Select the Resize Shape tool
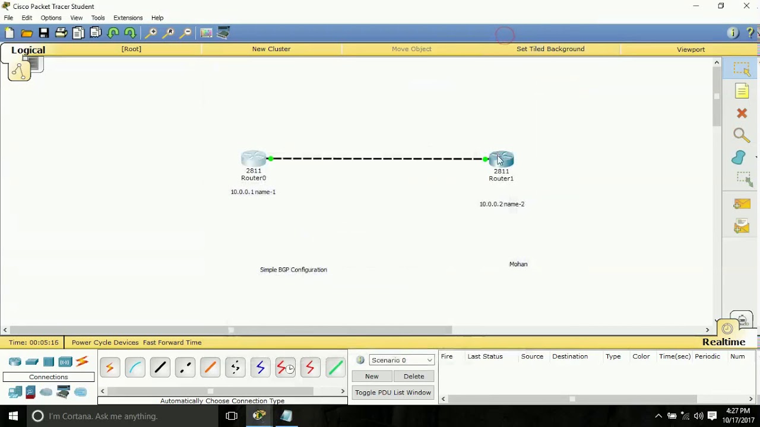The image size is (760, 427). [744, 179]
